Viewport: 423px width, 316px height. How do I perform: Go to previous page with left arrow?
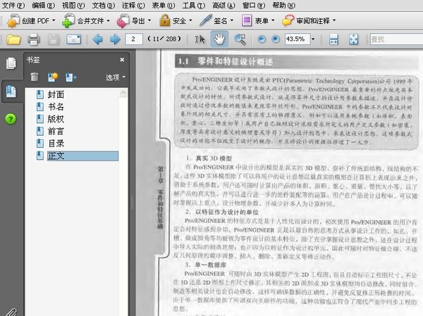[97, 39]
